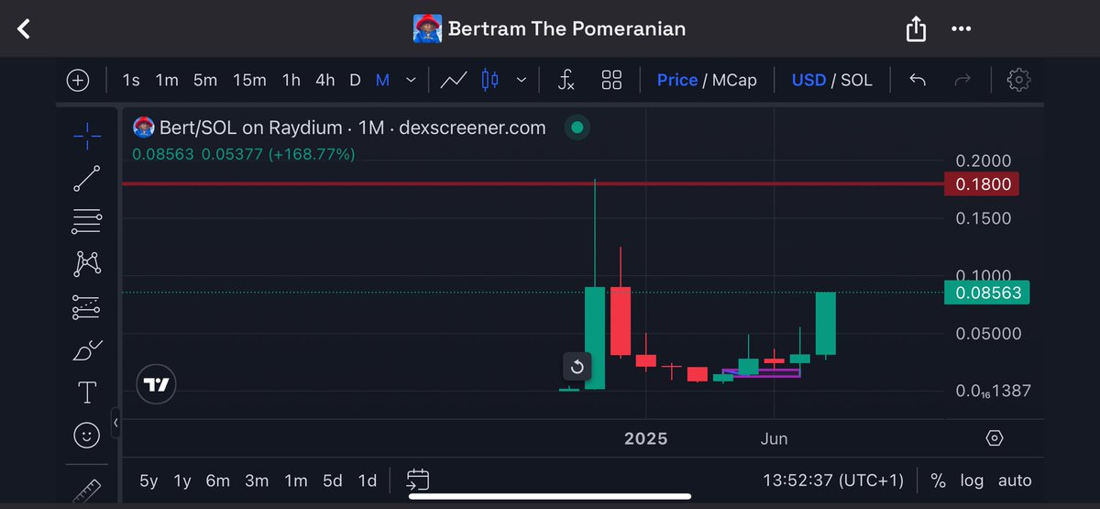The height and width of the screenshot is (509, 1100).
Task: Toggle currency to SOL
Action: pyautogui.click(x=857, y=80)
